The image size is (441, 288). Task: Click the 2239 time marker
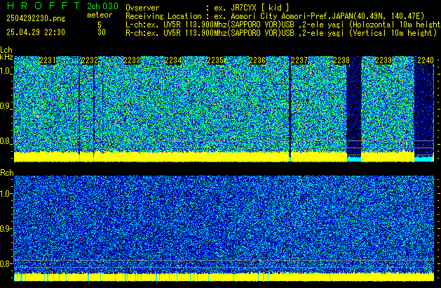click(x=384, y=60)
